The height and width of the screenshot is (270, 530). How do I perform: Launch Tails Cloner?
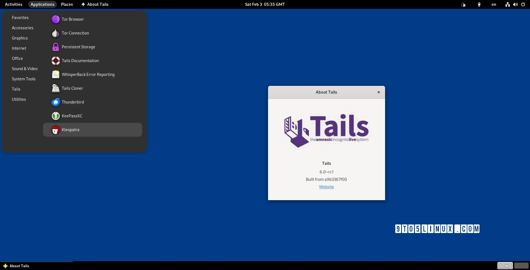[x=72, y=88]
